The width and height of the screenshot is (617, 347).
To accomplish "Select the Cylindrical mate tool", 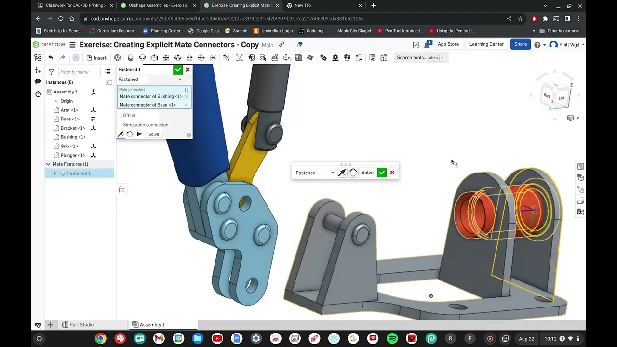I will click(x=178, y=58).
